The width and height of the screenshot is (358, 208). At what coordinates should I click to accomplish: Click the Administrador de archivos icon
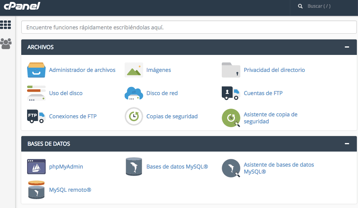36,70
